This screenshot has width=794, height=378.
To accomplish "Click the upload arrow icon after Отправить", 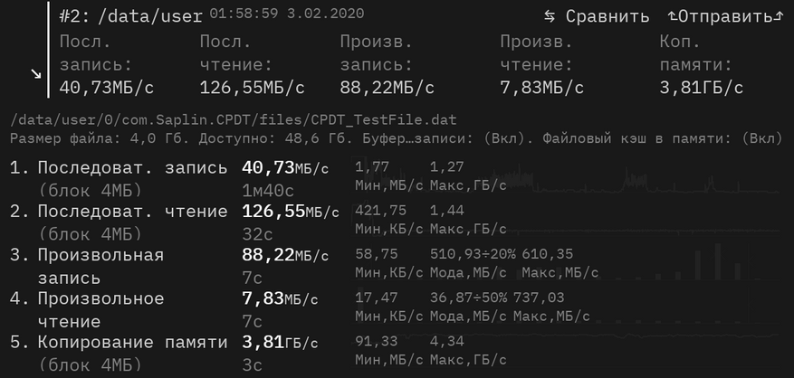I will click(780, 16).
